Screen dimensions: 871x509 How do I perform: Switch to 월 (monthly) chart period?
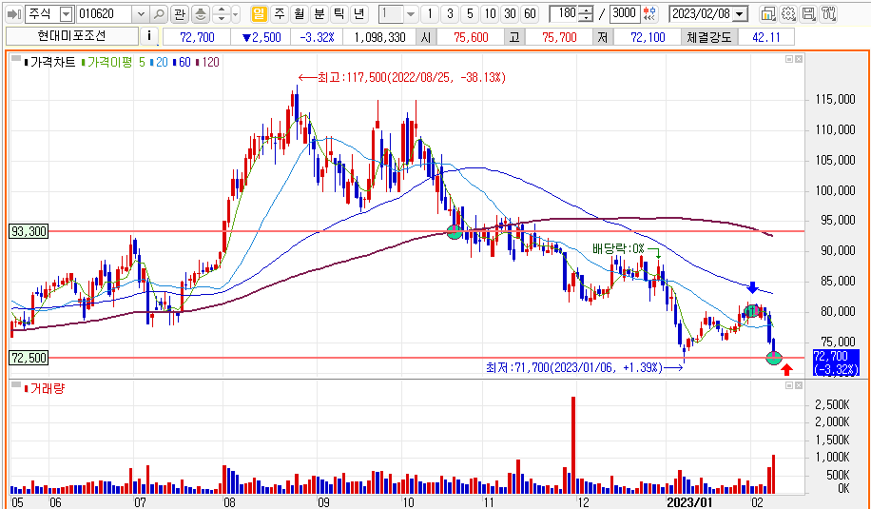300,14
